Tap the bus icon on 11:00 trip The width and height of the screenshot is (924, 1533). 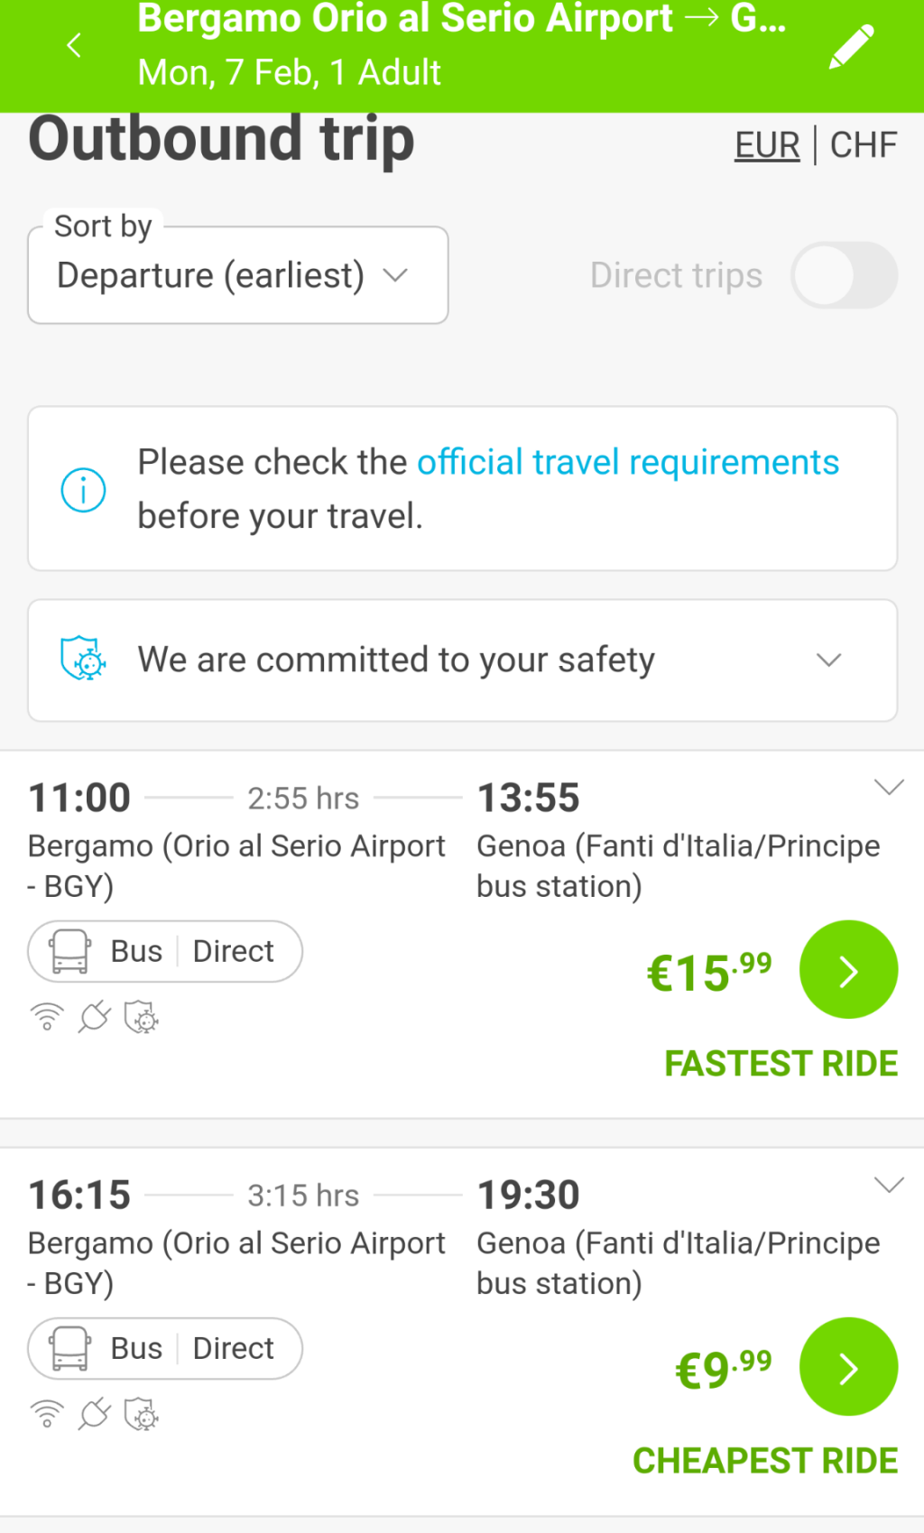point(70,951)
